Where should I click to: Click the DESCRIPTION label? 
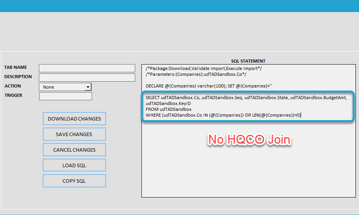[x=18, y=77]
